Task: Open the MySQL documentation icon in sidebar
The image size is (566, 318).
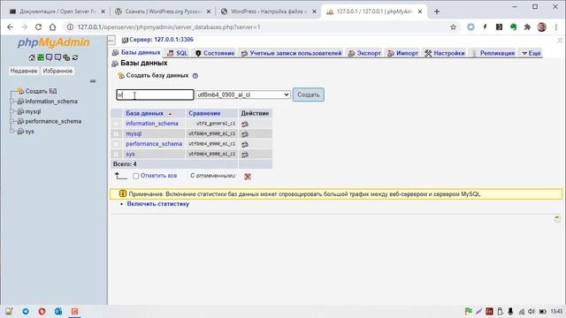Action: click(x=57, y=57)
